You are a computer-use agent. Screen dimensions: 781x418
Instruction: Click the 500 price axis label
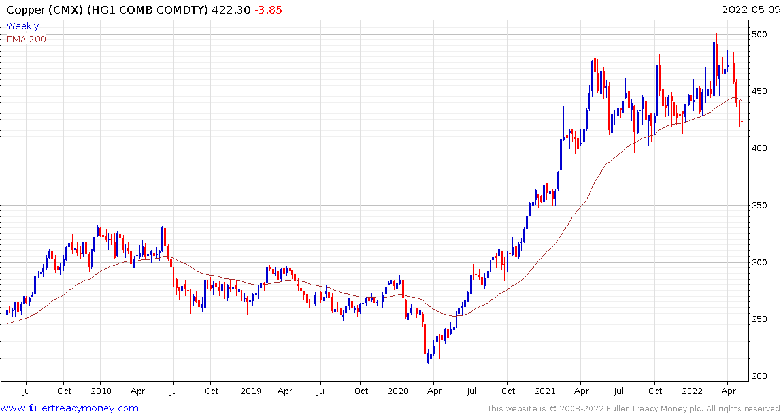760,35
